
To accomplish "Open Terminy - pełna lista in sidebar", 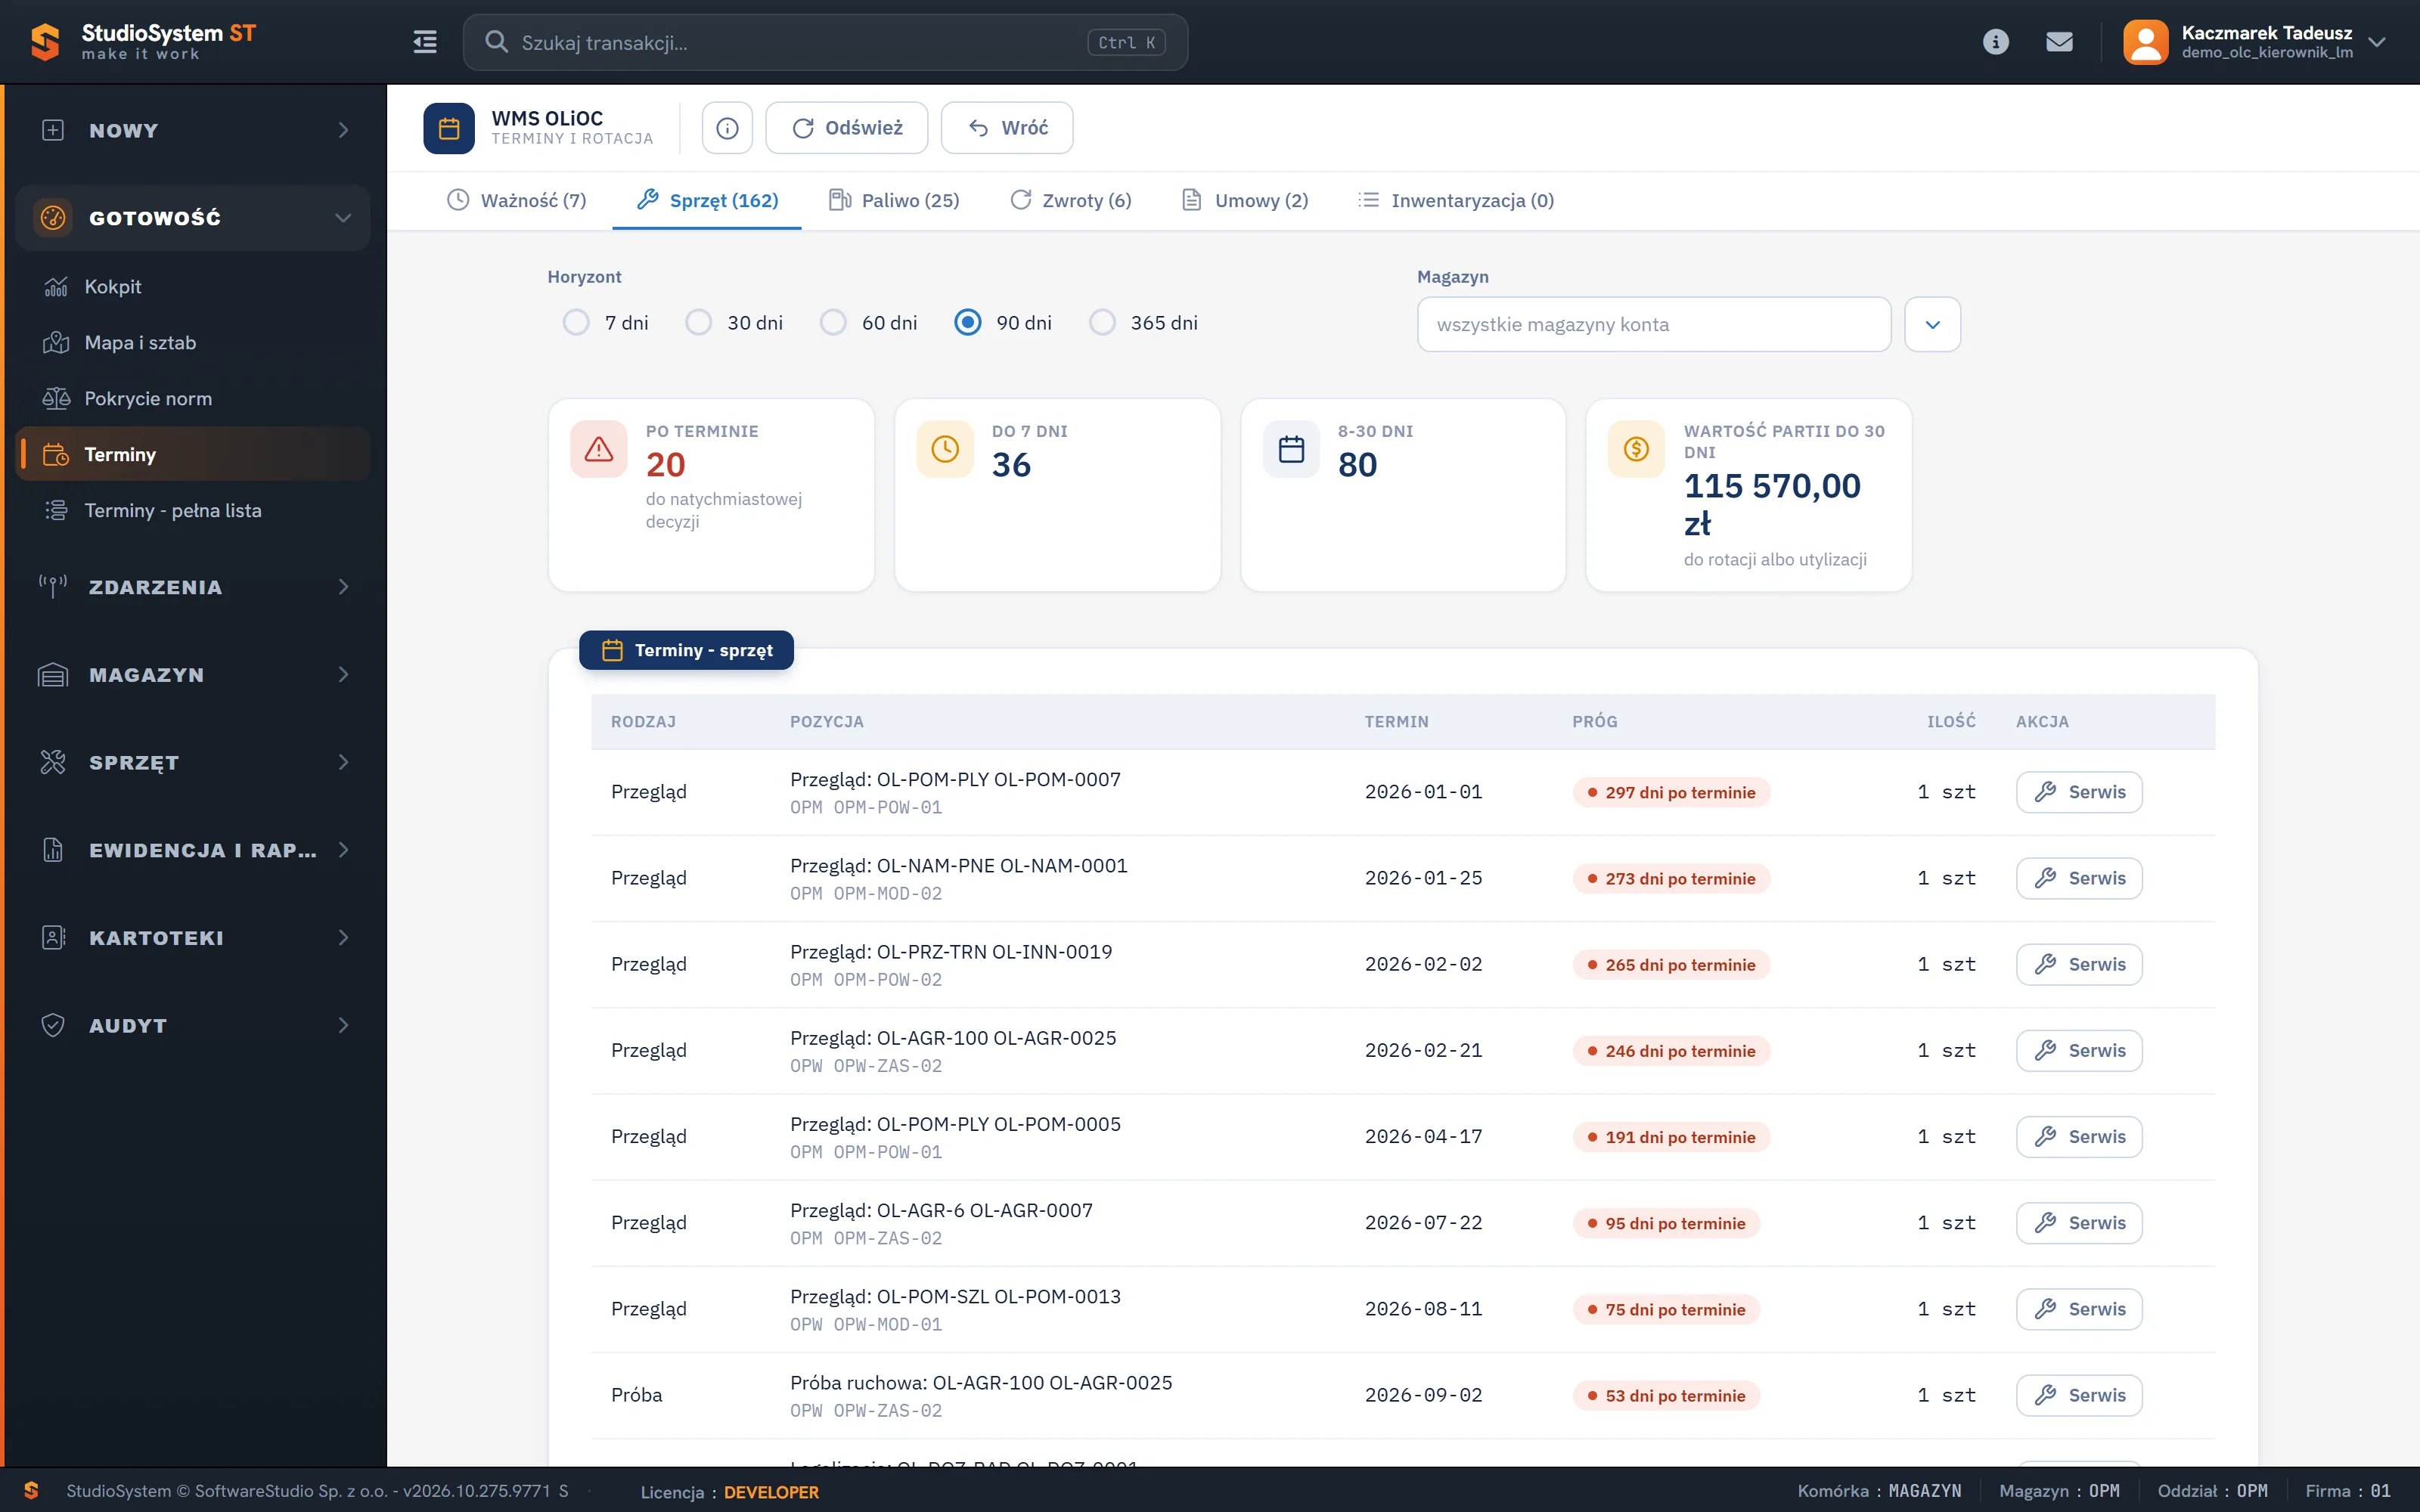I will (193, 511).
